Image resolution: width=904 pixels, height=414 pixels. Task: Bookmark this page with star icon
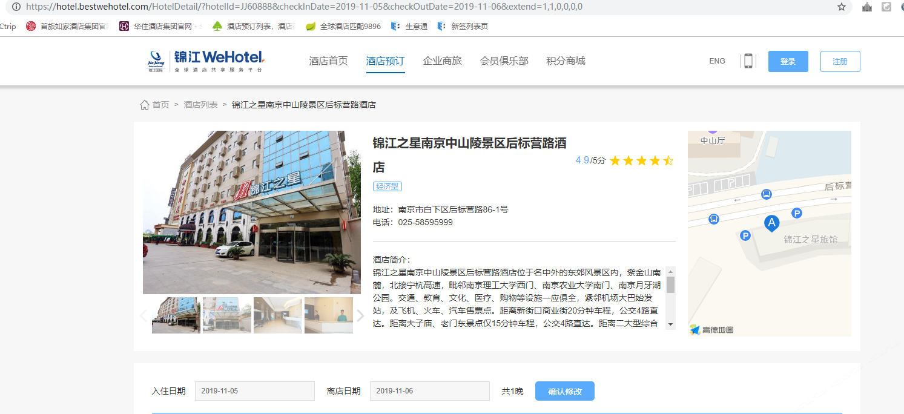point(841,7)
